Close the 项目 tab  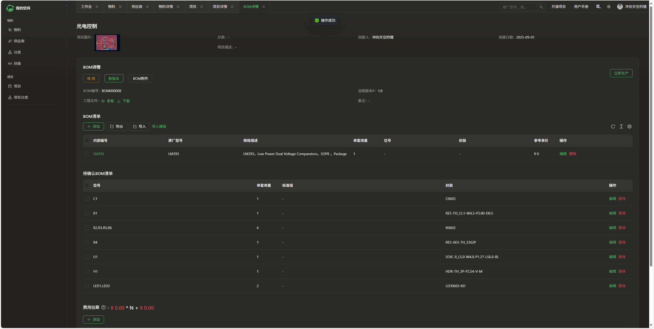[202, 7]
